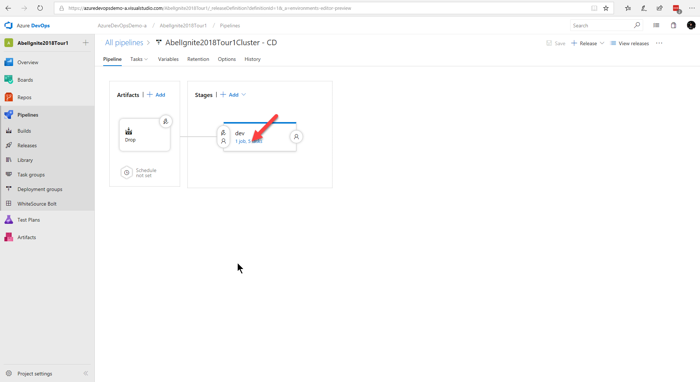700x382 pixels.
Task: Select Pipelines in the sidebar
Action: coord(28,115)
